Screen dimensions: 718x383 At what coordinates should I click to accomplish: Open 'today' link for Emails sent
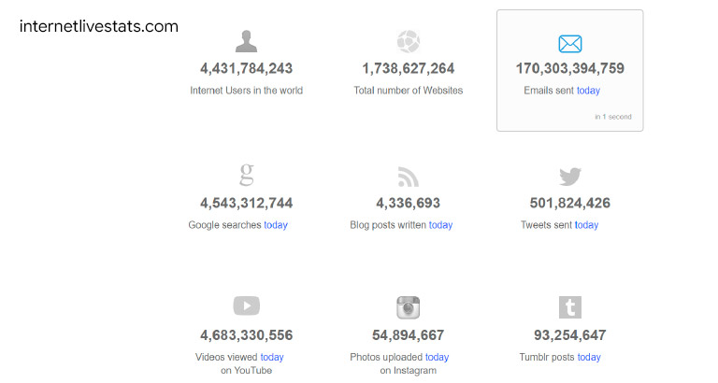click(588, 91)
